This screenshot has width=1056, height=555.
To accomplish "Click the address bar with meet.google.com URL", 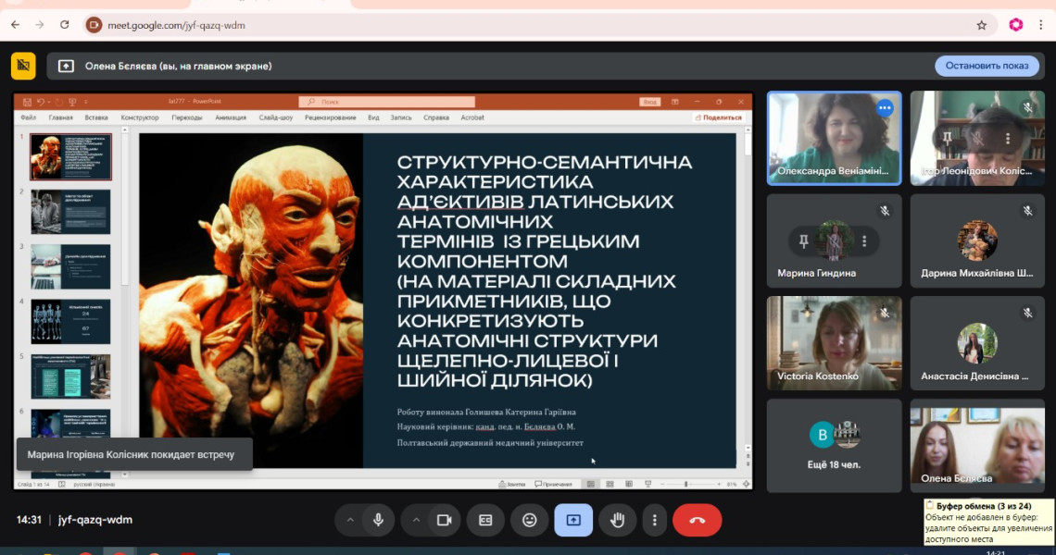I will click(539, 25).
